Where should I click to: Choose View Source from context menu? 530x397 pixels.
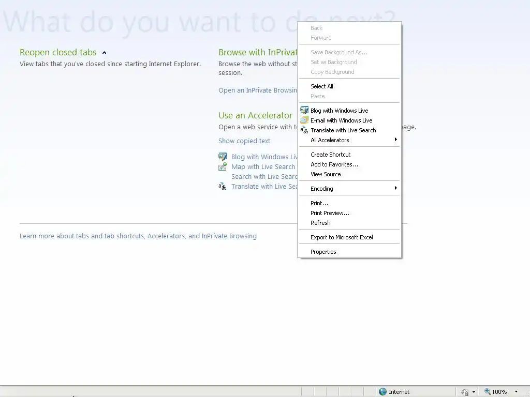tap(349, 174)
